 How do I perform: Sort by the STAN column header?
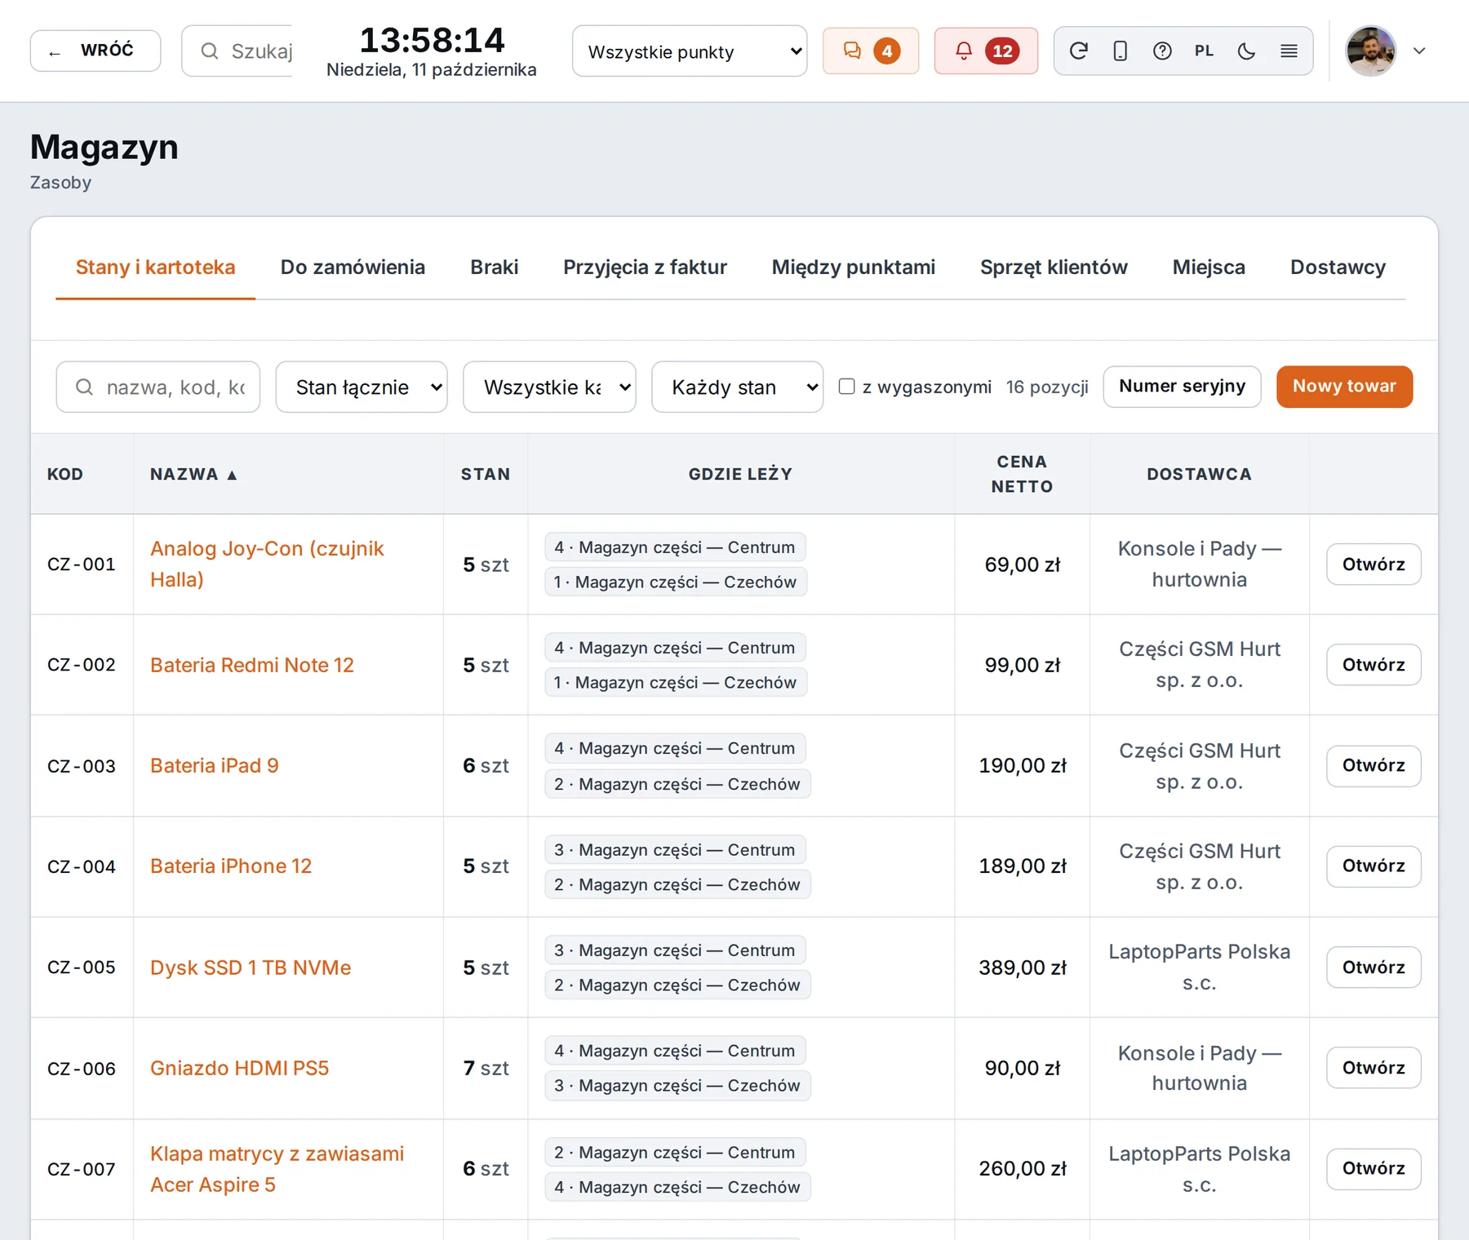click(x=486, y=474)
